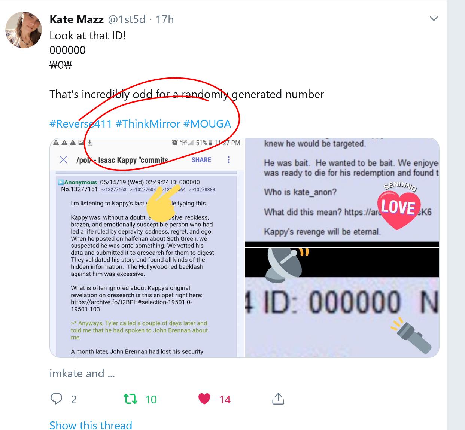
Task: Open left attached screenshot image
Action: pos(147,248)
